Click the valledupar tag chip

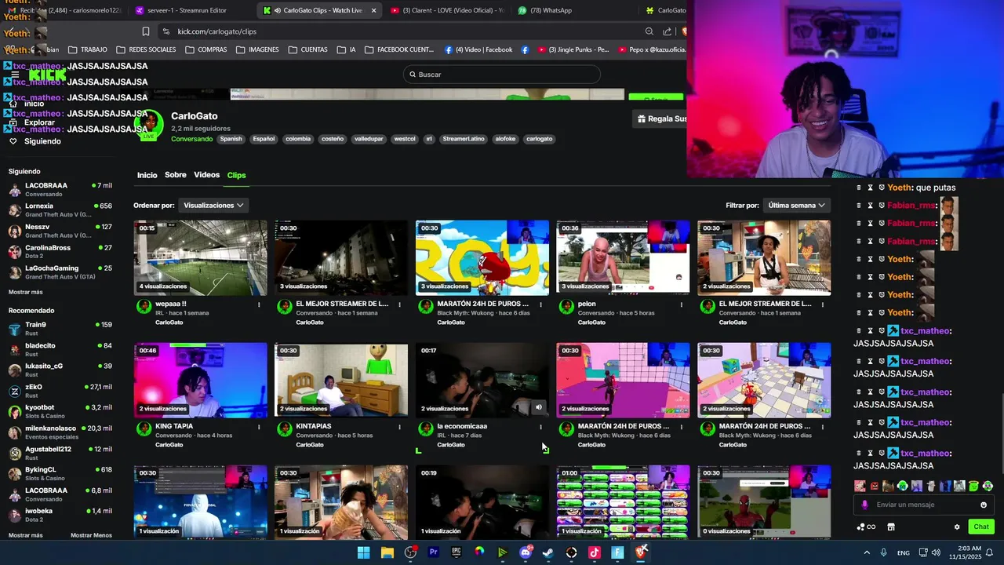[369, 139]
